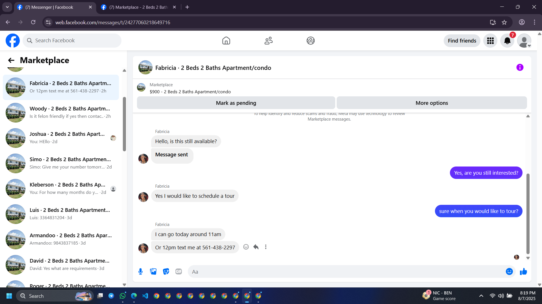Open the David conversation
542x304 pixels.
[61, 265]
